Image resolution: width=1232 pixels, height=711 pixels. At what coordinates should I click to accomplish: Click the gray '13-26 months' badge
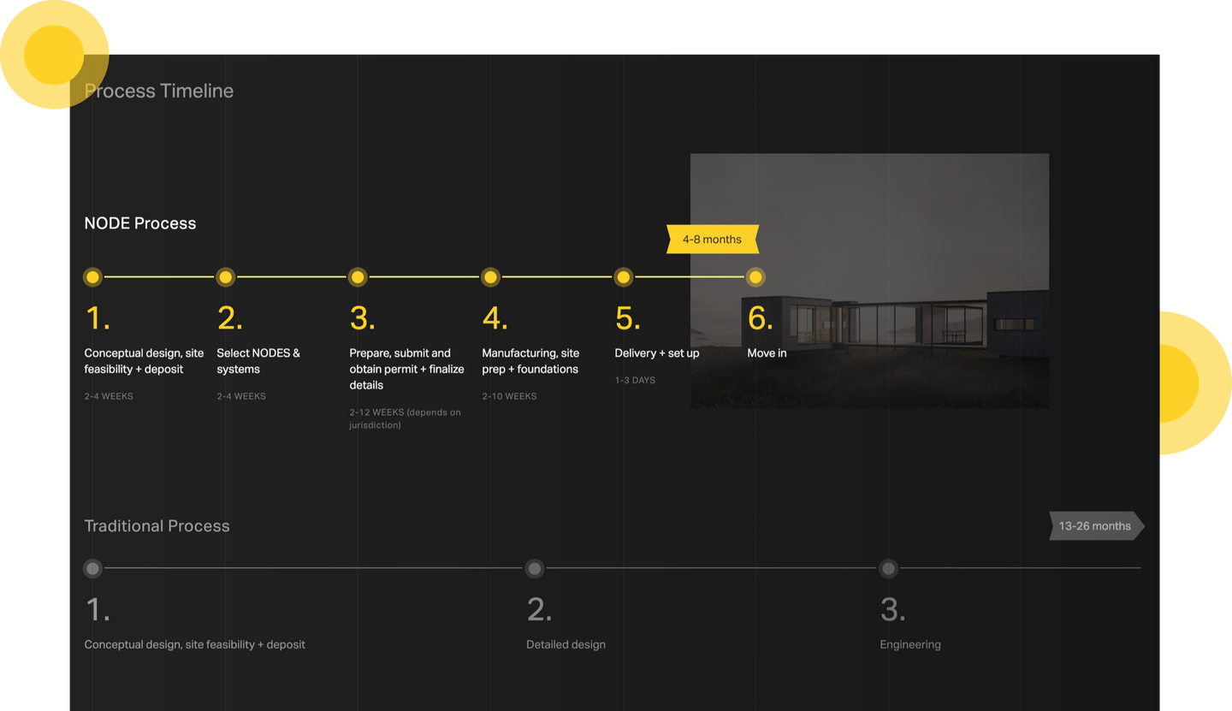(x=1097, y=526)
